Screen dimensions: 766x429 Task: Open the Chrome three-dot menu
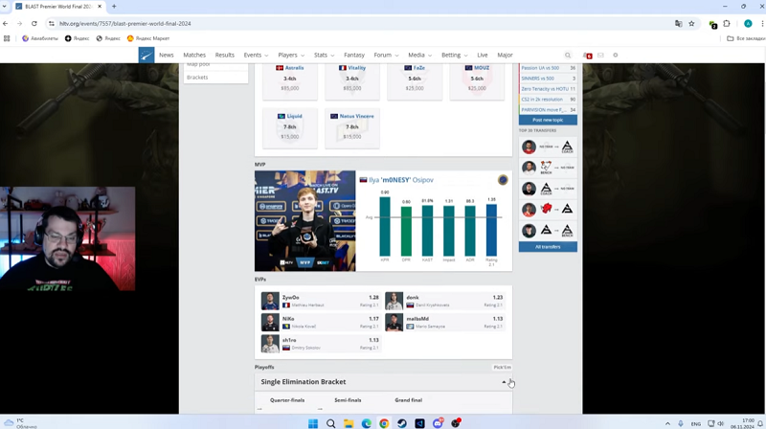tap(762, 23)
